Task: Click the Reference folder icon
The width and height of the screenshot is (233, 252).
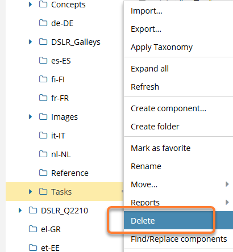Action: (43, 173)
